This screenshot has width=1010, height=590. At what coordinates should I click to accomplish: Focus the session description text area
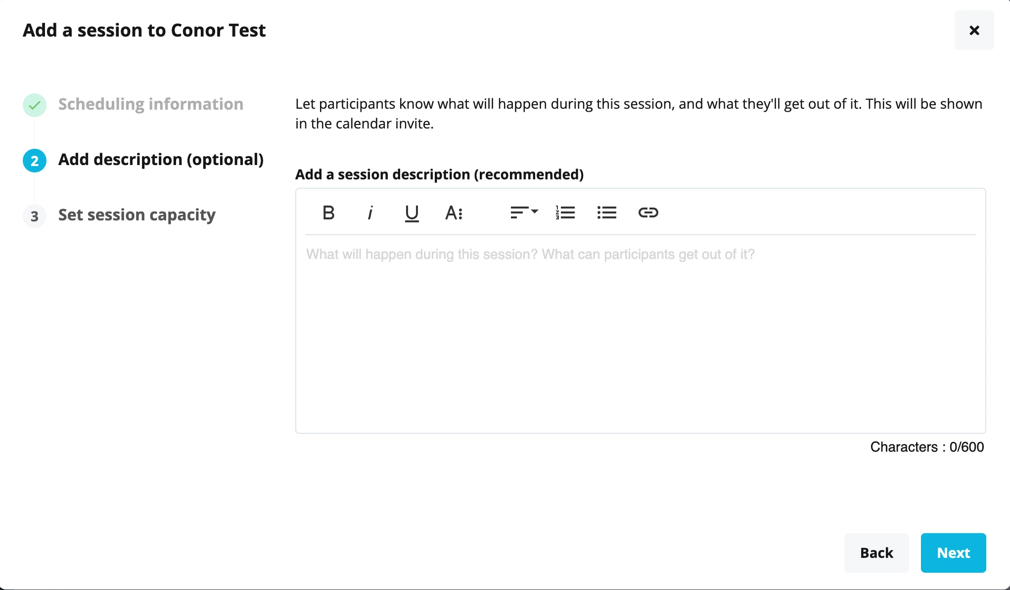click(641, 334)
